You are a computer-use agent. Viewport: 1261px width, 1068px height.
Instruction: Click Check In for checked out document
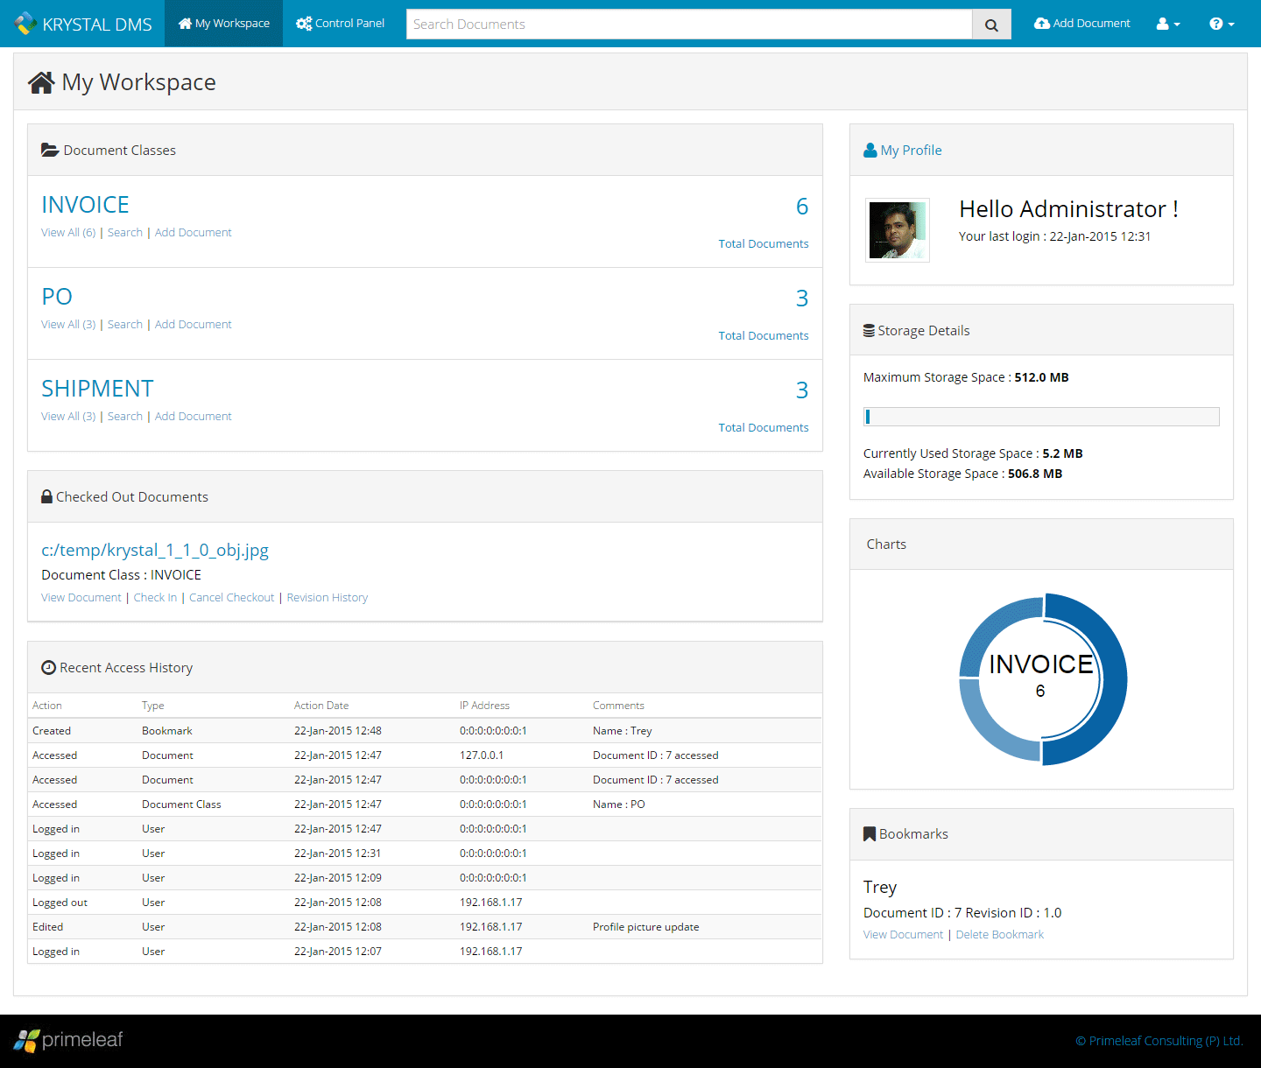click(155, 598)
